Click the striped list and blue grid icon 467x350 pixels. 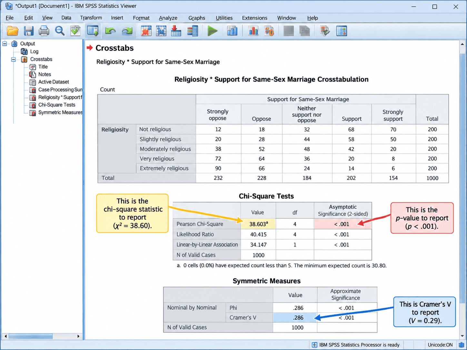coord(193,31)
